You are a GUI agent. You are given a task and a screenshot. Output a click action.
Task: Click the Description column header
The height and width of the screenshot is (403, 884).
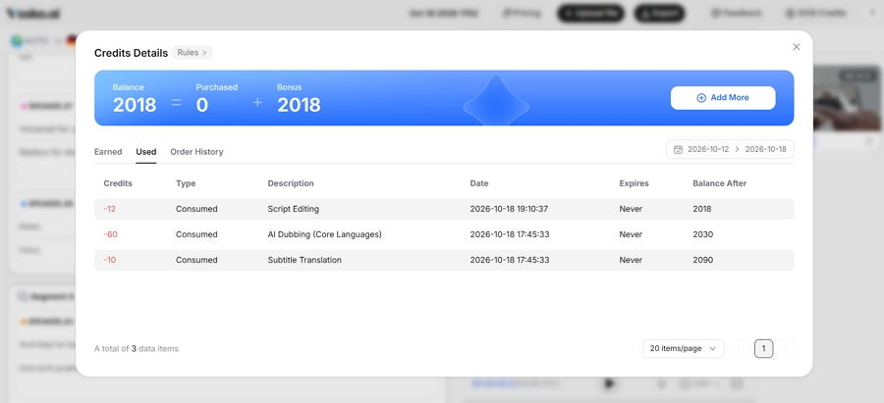291,183
